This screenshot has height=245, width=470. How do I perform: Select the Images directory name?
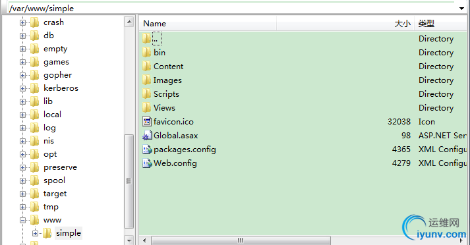(167, 80)
